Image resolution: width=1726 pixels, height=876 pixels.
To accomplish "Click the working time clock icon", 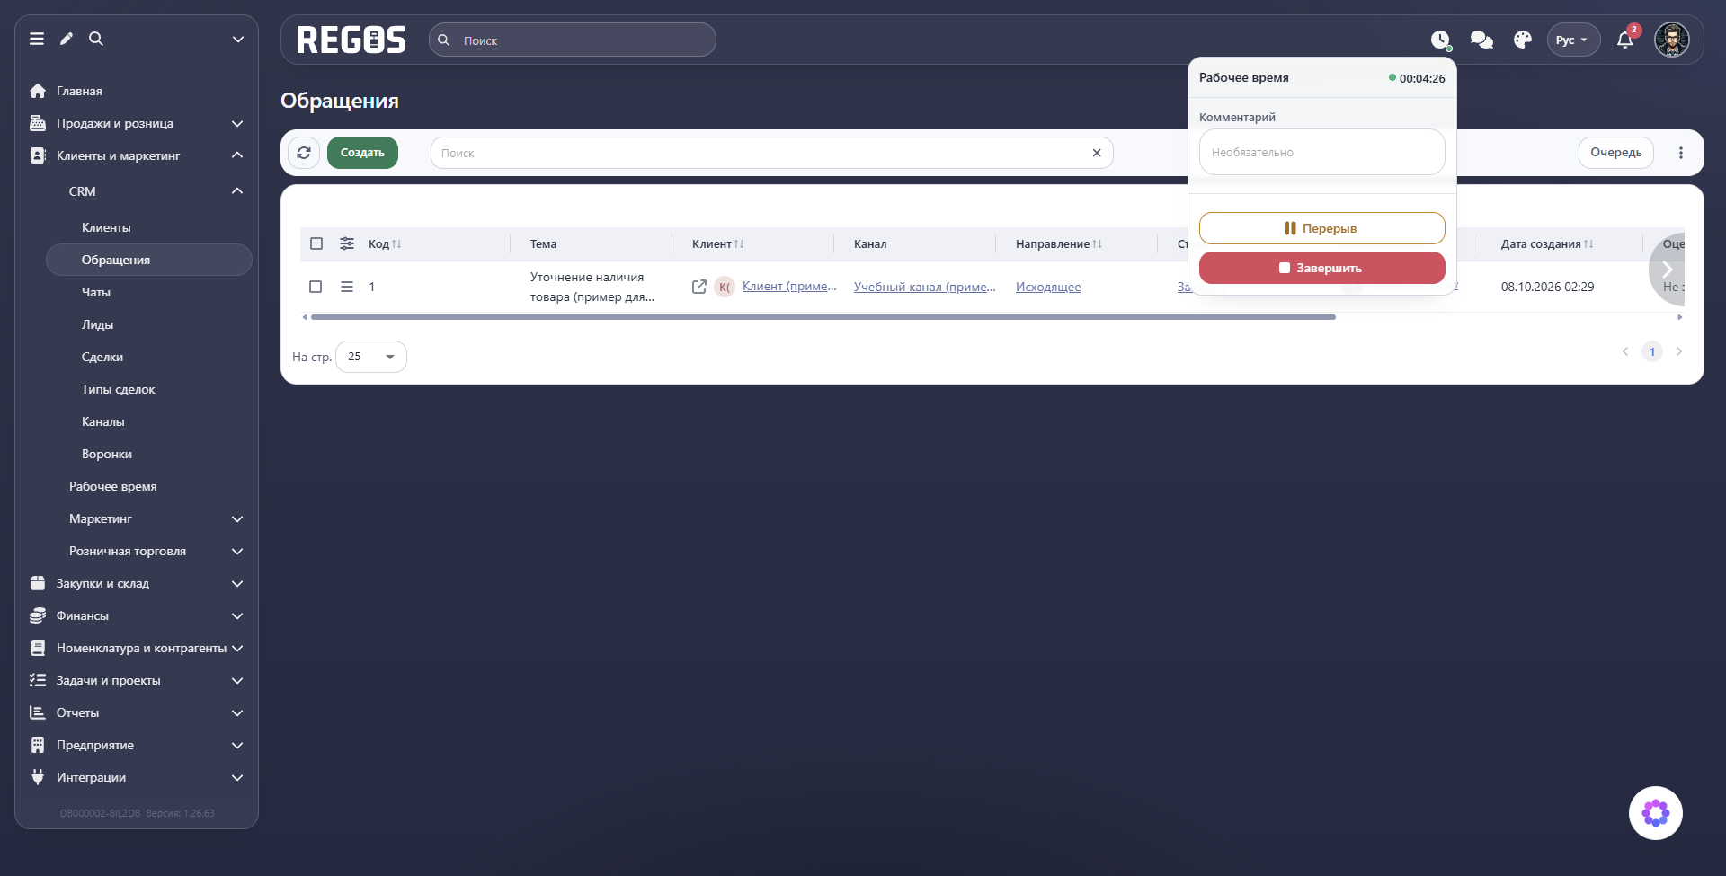I will point(1440,40).
